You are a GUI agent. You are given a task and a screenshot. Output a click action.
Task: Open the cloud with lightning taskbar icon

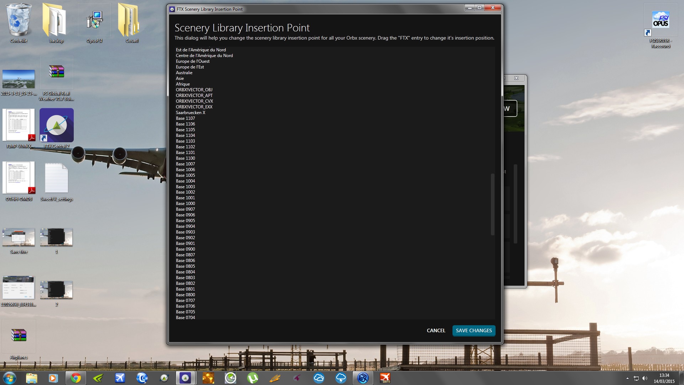pyautogui.click(x=341, y=378)
